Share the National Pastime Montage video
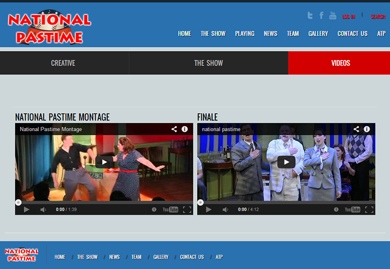Viewport: 390px width, 269px height. tap(174, 129)
